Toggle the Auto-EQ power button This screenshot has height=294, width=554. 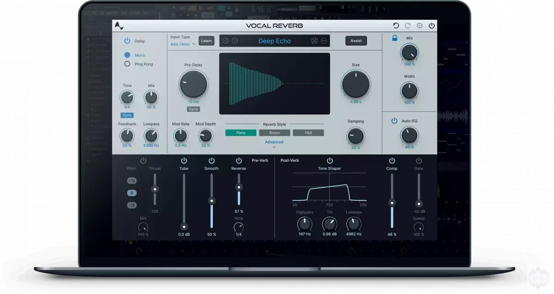(x=394, y=121)
